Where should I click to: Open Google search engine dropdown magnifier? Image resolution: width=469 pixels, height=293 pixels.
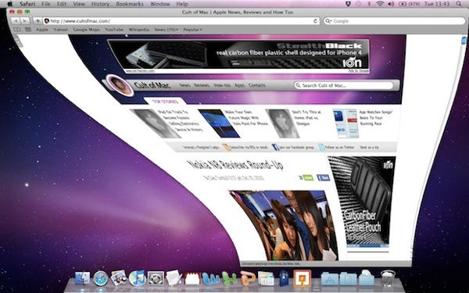click(x=328, y=21)
